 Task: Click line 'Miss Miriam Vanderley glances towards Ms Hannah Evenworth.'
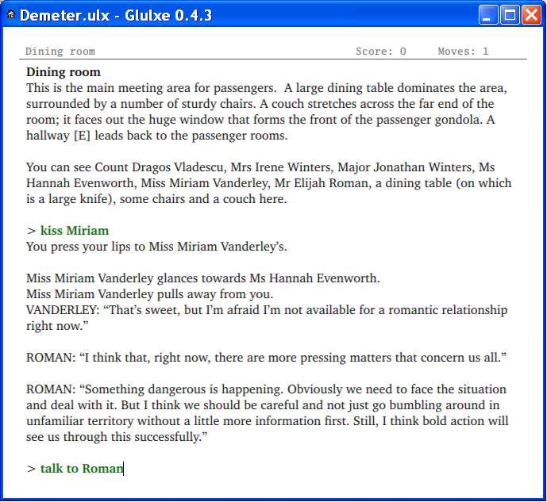(203, 278)
